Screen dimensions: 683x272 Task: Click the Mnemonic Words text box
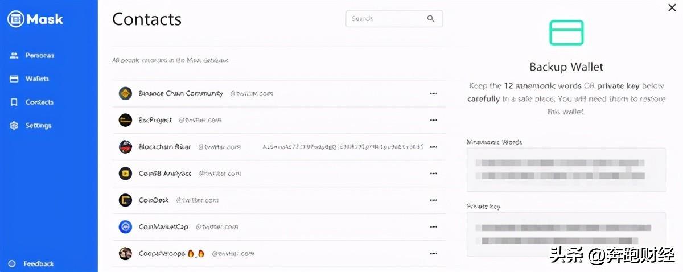[566, 170]
